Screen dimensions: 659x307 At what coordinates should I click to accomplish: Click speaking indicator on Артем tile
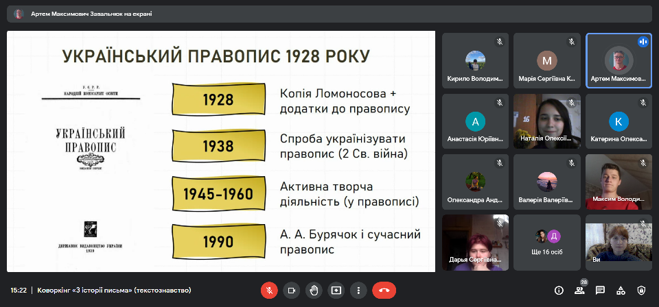tap(643, 42)
